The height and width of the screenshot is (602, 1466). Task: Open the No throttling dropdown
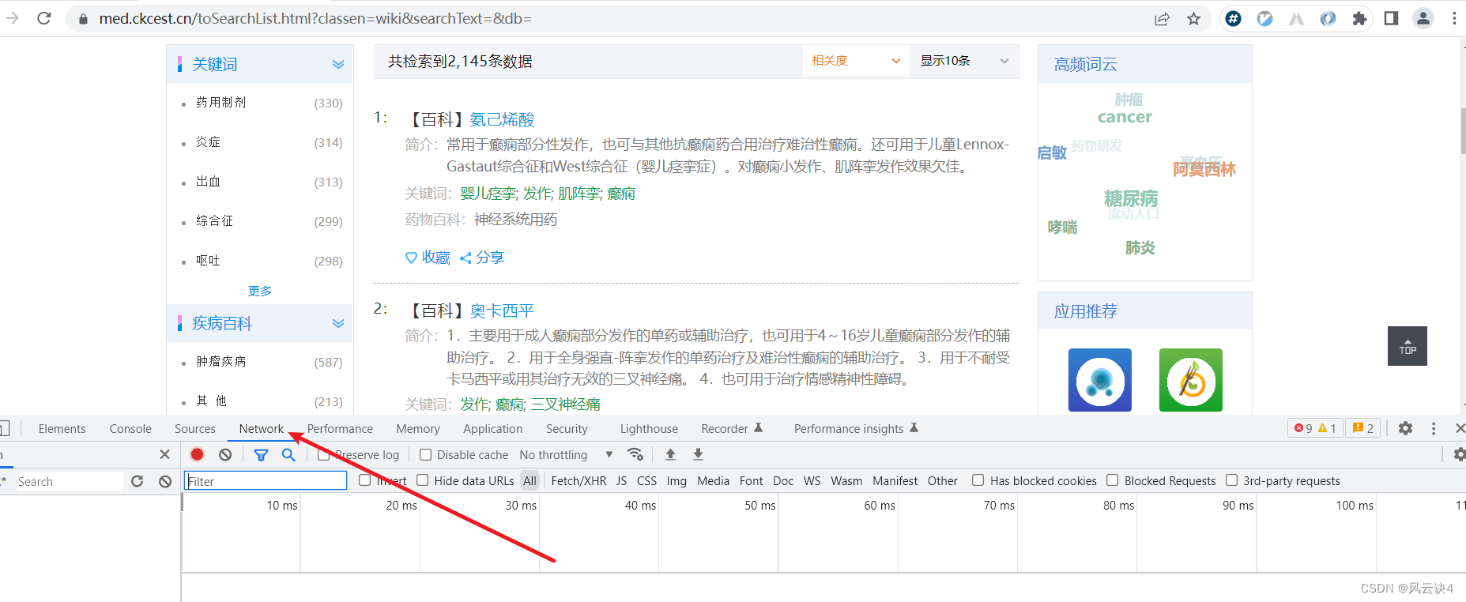(x=566, y=455)
